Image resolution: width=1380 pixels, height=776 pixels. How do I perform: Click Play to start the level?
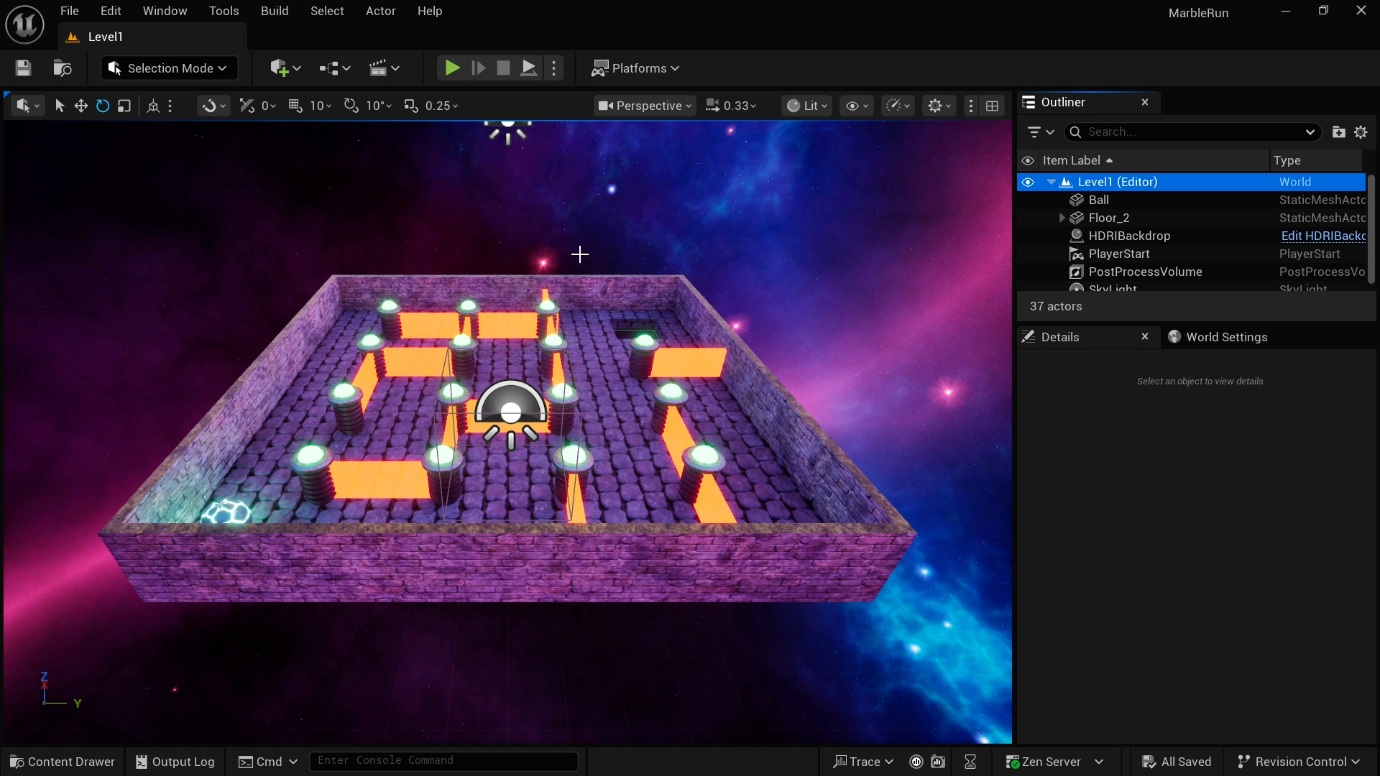(452, 68)
